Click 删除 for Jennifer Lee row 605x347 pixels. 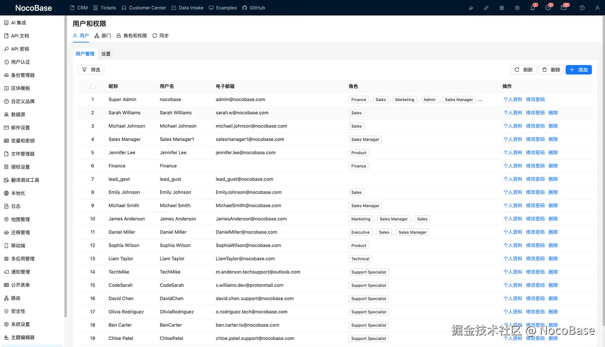[x=553, y=153]
